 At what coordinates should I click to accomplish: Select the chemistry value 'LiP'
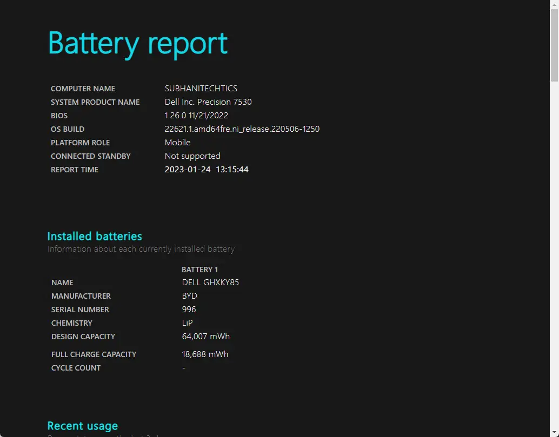pos(187,323)
